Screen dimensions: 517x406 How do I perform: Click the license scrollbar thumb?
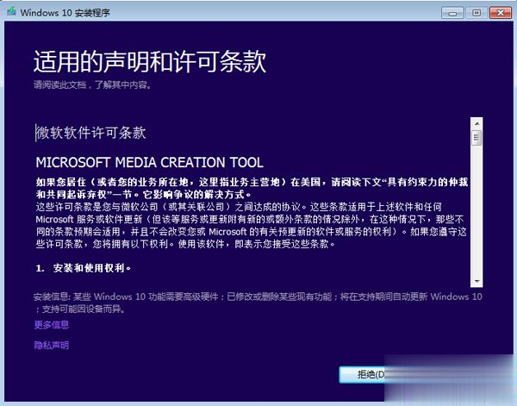477,138
